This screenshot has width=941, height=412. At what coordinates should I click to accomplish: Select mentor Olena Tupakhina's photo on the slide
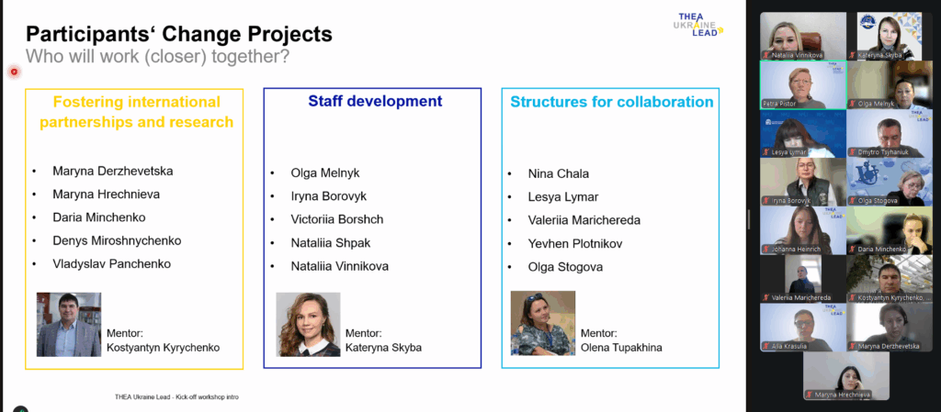coord(543,323)
